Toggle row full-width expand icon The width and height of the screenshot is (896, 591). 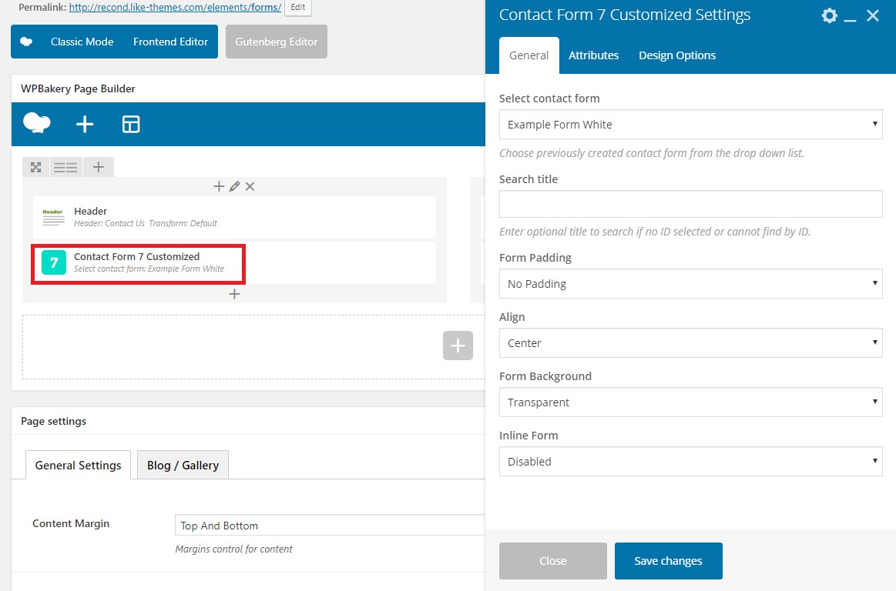tap(36, 167)
